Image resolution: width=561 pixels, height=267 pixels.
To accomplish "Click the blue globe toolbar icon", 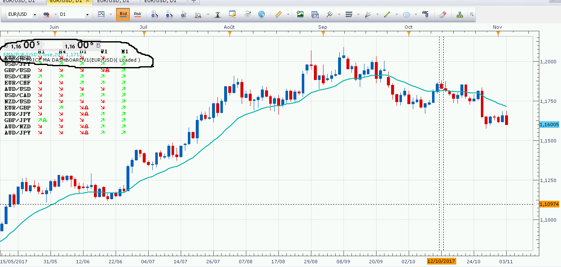I will (262, 15).
